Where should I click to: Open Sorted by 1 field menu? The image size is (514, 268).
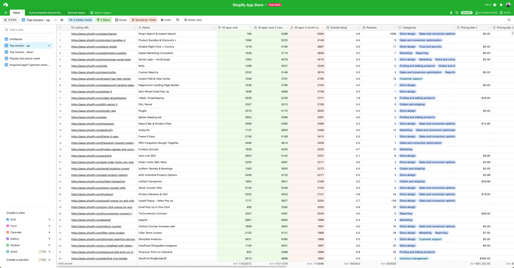tap(144, 20)
